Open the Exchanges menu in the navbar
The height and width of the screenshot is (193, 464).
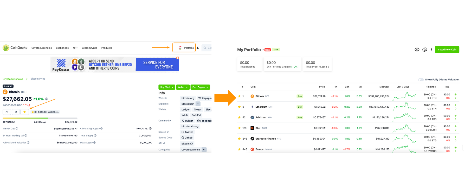tap(62, 48)
